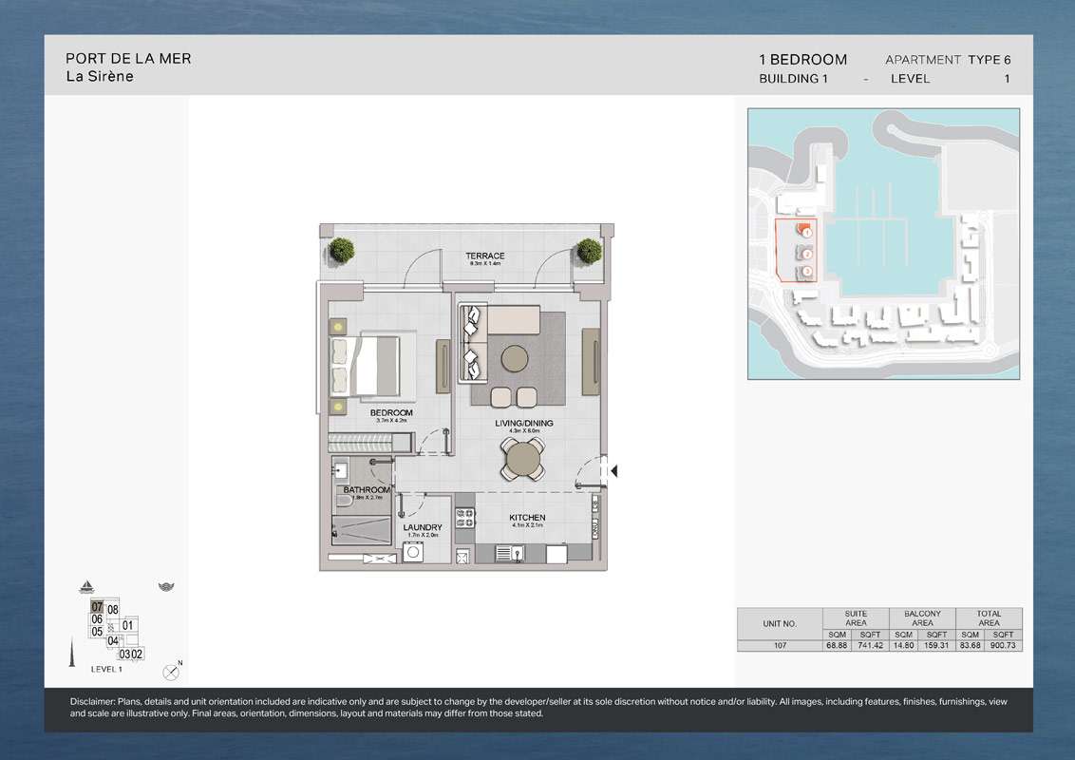Click the sailboat icon above the key plan
Viewport: 1075px width, 760px height.
tap(87, 586)
